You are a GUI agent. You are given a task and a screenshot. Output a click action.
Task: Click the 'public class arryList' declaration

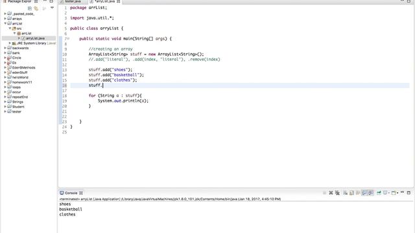pos(97,28)
